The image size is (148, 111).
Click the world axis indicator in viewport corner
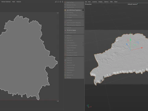click(89, 106)
